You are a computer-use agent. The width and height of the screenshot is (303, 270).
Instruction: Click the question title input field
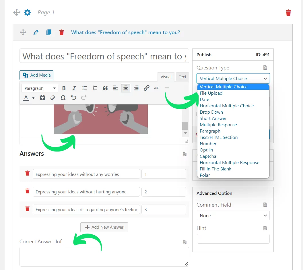[104, 56]
